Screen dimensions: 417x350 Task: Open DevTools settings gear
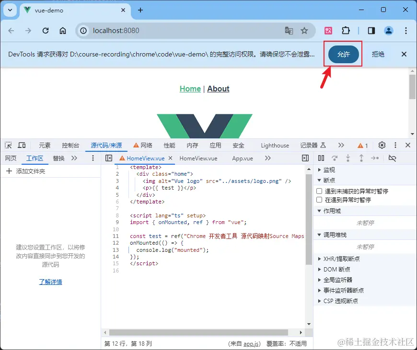pyautogui.click(x=382, y=145)
